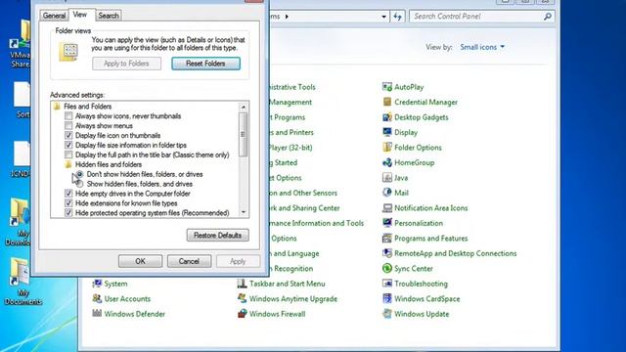Click the Sync Center green icon
626x352 pixels.
pyautogui.click(x=387, y=269)
